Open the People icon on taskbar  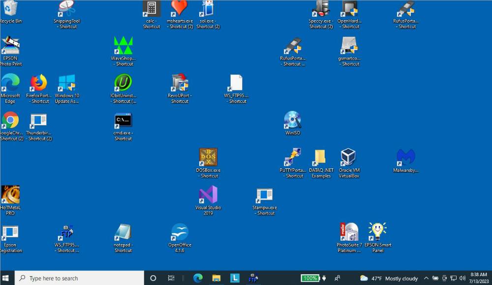338,278
